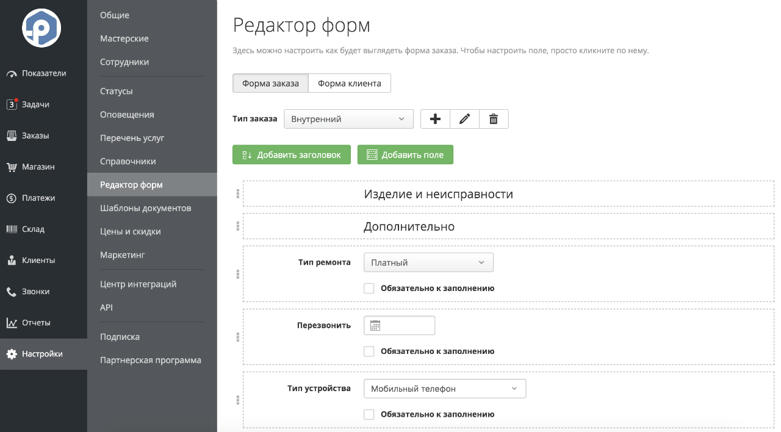The image size is (781, 432).
Task: Click the RemOnline logo icon
Action: [x=41, y=28]
